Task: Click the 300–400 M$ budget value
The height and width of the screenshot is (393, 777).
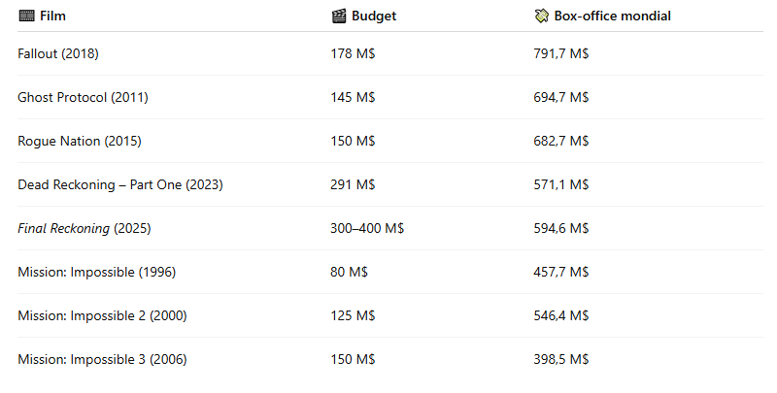Action: 367,228
